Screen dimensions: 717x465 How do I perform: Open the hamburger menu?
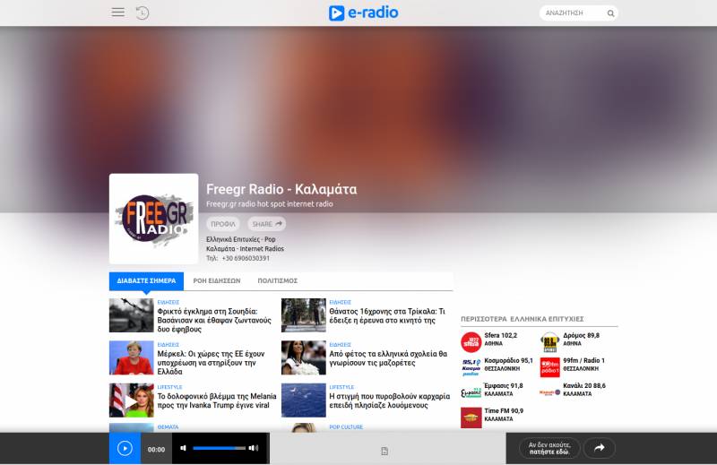[x=118, y=13]
